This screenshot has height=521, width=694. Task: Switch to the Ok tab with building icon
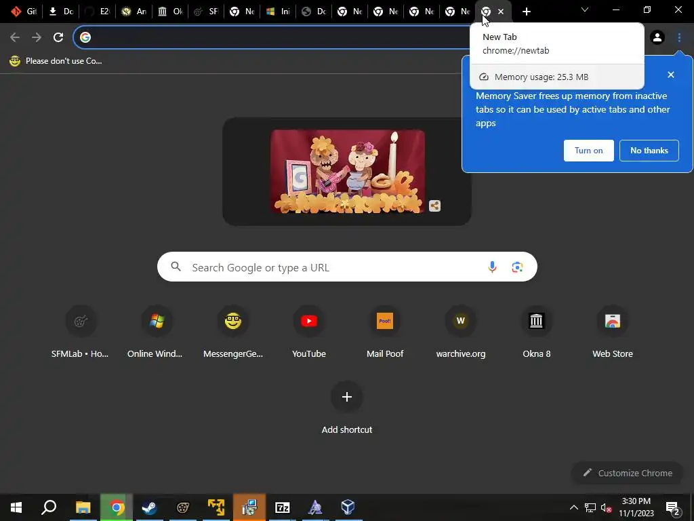click(170, 12)
